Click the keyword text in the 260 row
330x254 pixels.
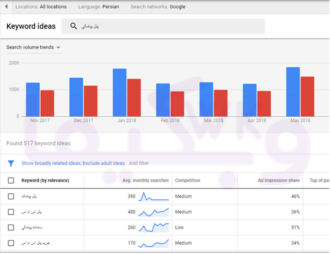click(x=32, y=228)
